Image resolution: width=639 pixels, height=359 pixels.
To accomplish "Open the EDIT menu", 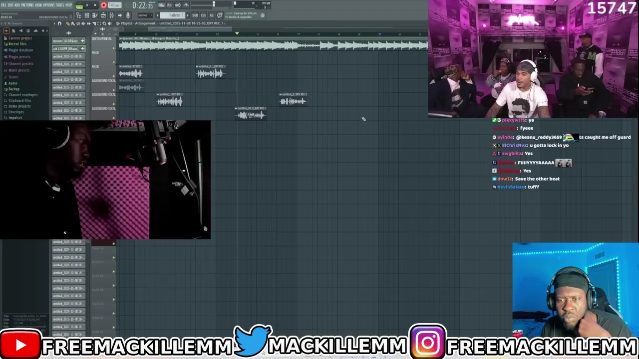I will point(10,5).
